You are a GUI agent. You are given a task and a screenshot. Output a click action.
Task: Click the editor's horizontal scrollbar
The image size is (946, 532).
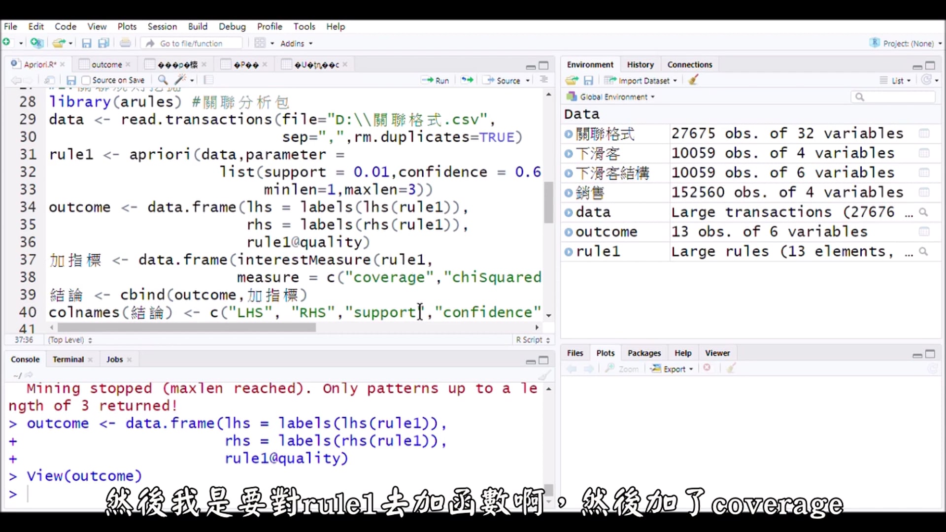tap(186, 328)
